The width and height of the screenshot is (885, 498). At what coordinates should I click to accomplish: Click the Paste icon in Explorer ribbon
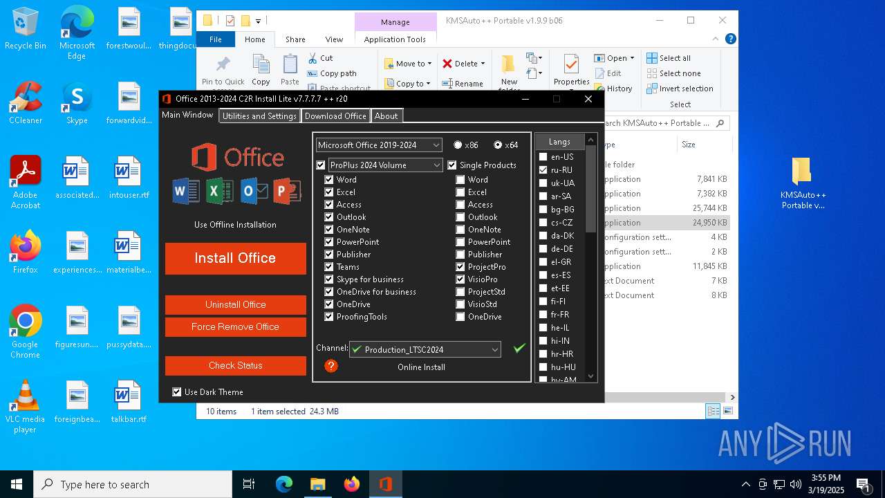290,70
